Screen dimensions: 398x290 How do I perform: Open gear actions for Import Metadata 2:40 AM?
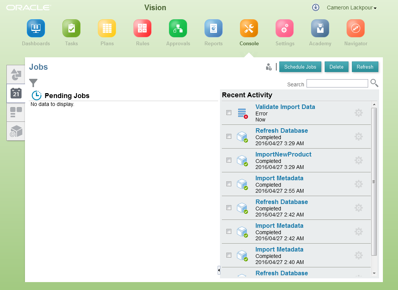(358, 255)
